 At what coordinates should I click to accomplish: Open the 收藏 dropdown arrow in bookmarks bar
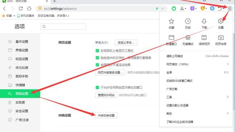[x=14, y=16]
